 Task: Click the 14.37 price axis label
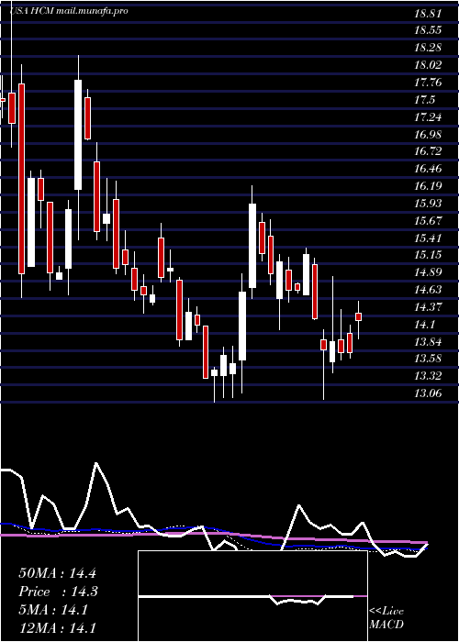(428, 307)
